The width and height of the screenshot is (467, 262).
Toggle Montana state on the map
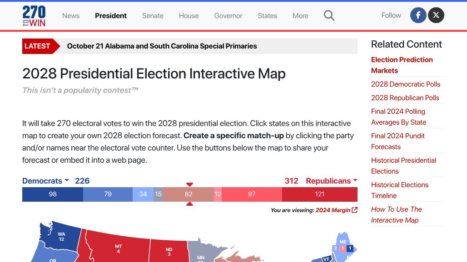[x=118, y=248]
